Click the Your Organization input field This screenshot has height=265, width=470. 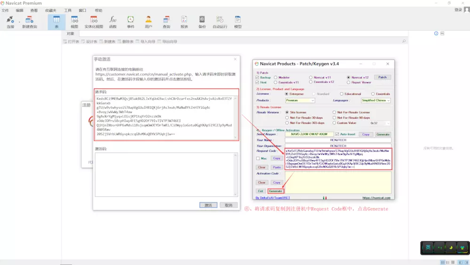pyautogui.click(x=338, y=145)
